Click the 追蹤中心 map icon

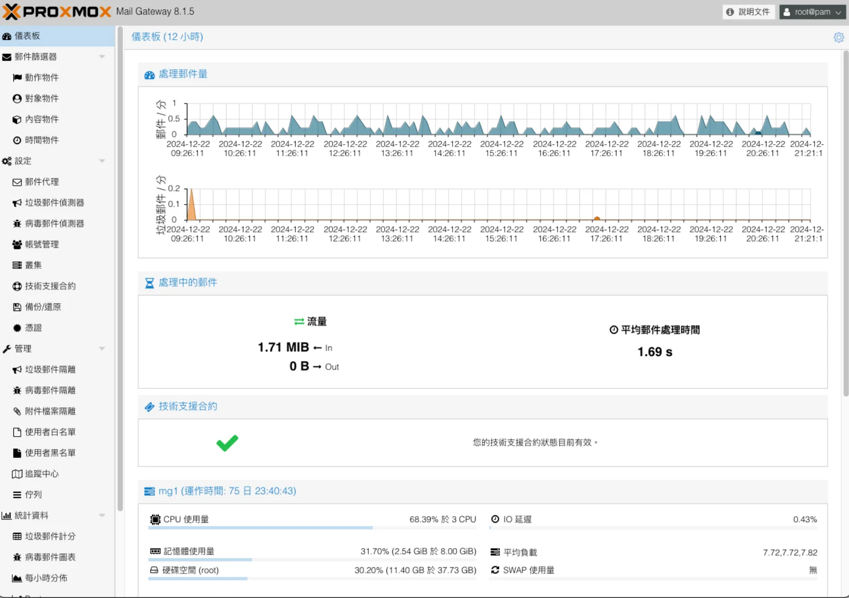point(17,474)
